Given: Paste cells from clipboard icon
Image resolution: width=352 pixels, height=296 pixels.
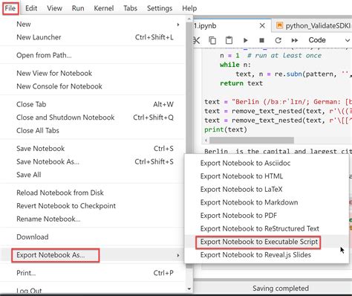Looking at the screenshot, I should click(229, 40).
